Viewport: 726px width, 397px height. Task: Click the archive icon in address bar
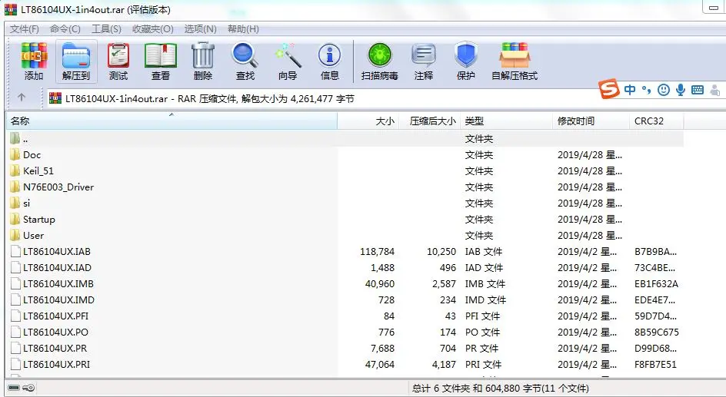click(x=55, y=98)
